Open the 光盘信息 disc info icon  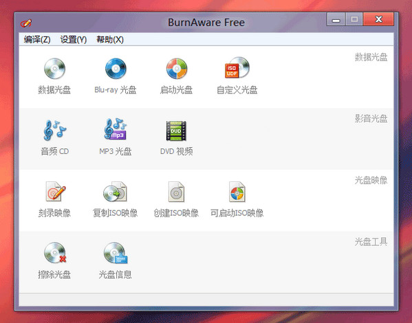point(116,253)
